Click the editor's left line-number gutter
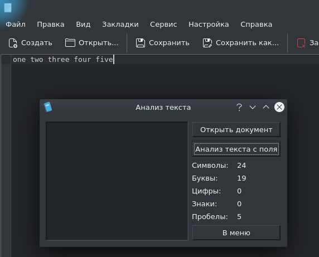Viewport: 319px width, 257px height. pos(6,156)
